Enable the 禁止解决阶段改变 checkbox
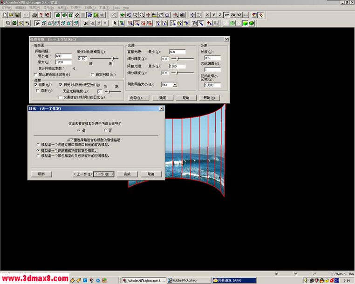 point(35,74)
